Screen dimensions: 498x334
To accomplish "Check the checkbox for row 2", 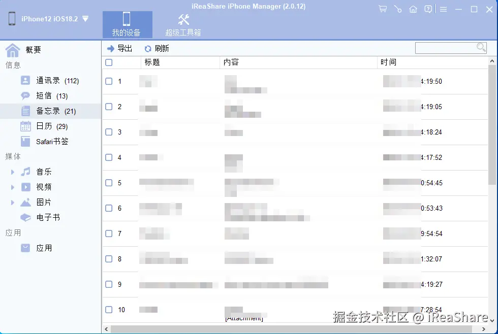I will point(109,107).
